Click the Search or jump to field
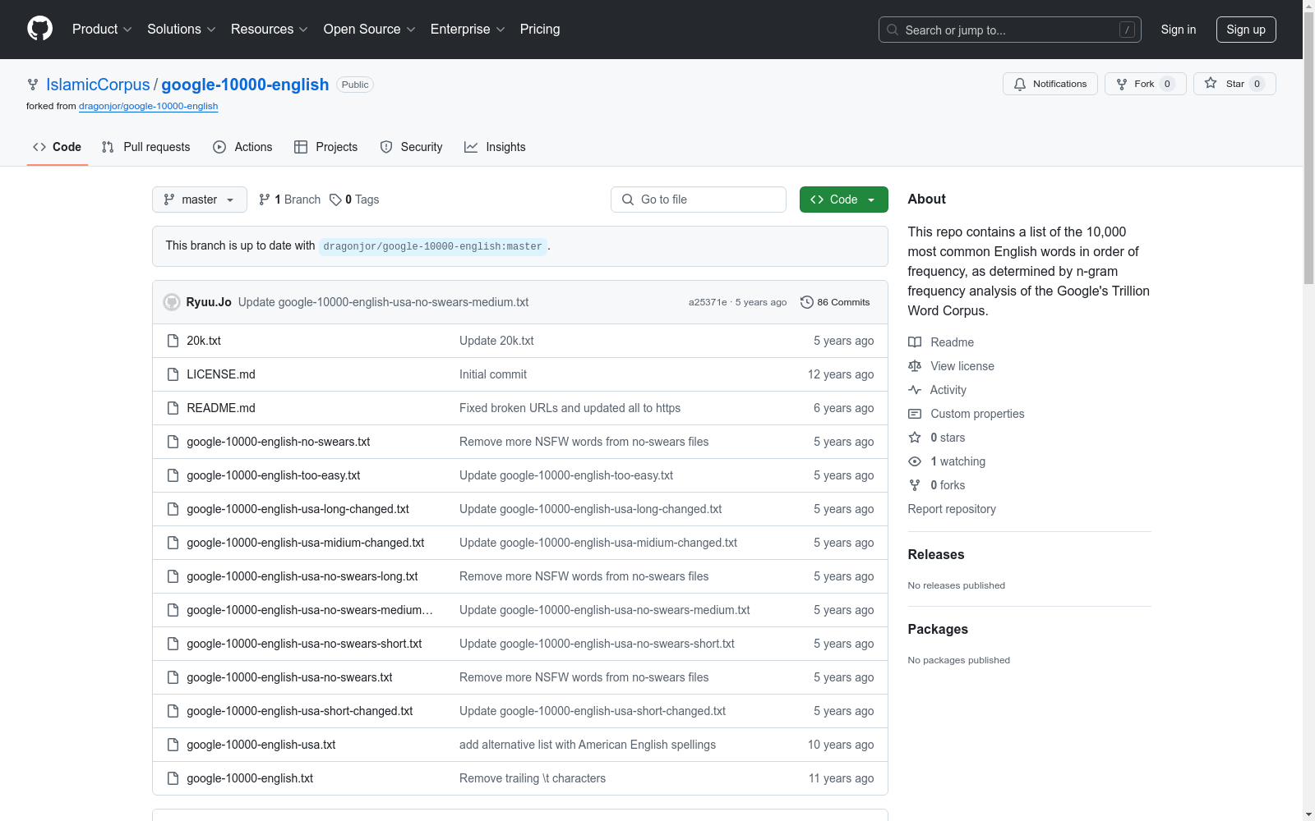Image resolution: width=1315 pixels, height=821 pixels. (1010, 30)
